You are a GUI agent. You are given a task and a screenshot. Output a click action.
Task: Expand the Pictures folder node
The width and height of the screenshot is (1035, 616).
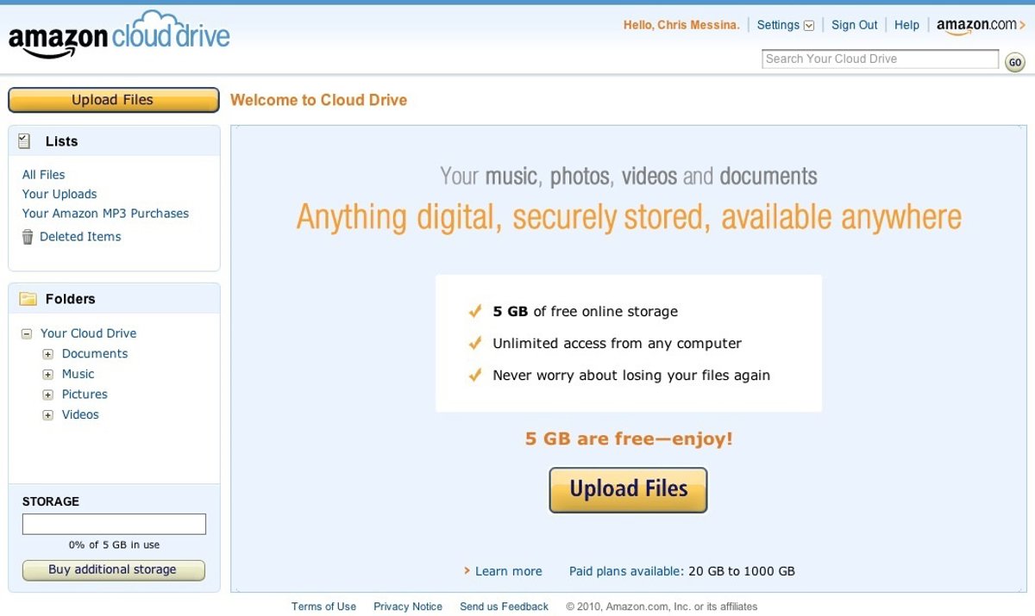(x=48, y=395)
